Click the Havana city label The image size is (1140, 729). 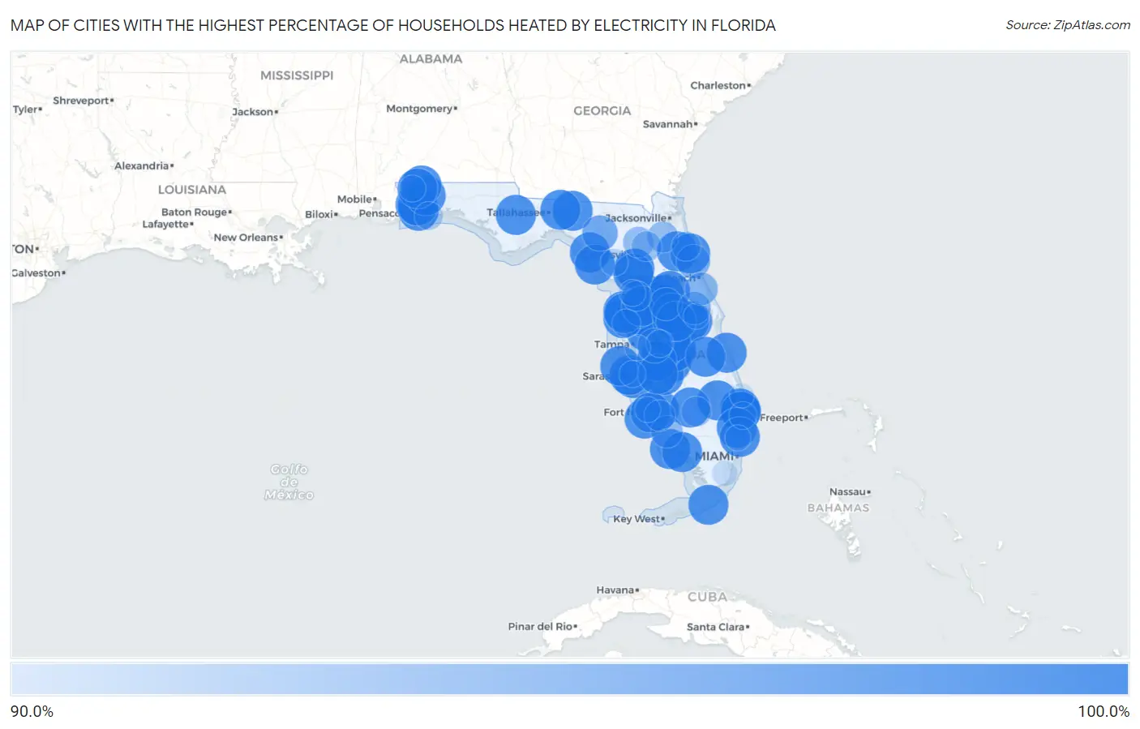tap(618, 590)
